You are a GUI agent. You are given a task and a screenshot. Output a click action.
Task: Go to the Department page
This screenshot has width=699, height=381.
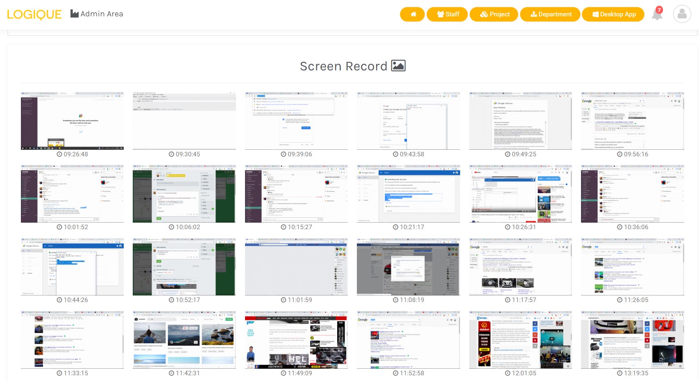550,14
